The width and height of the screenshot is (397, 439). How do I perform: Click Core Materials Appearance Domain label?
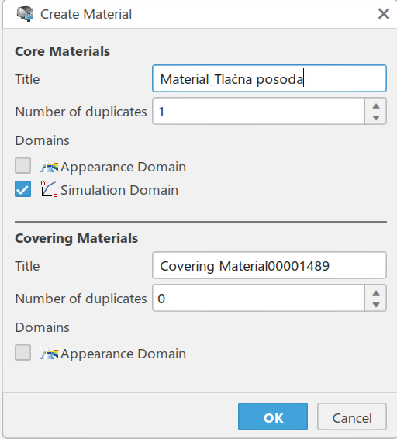tap(123, 167)
